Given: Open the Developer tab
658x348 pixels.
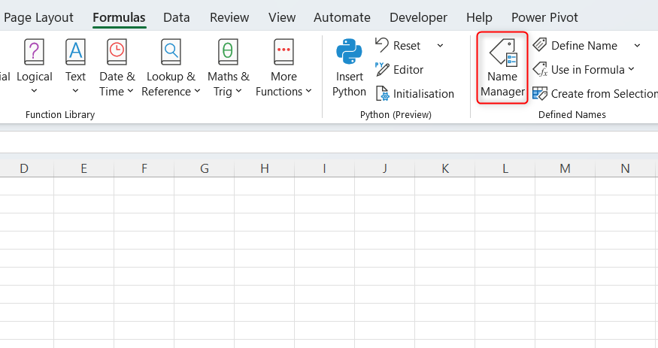Looking at the screenshot, I should (x=418, y=17).
